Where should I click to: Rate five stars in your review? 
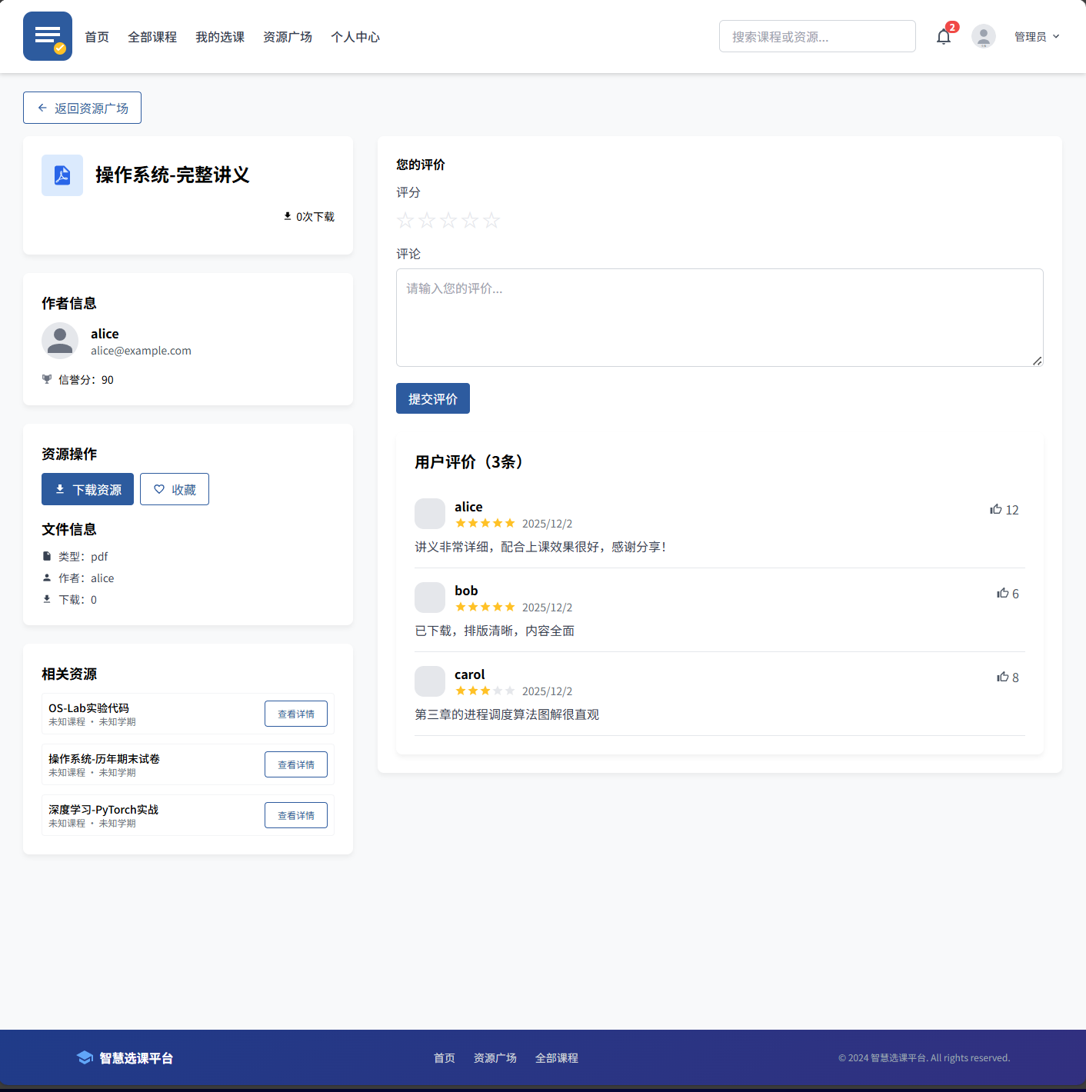coord(491,221)
